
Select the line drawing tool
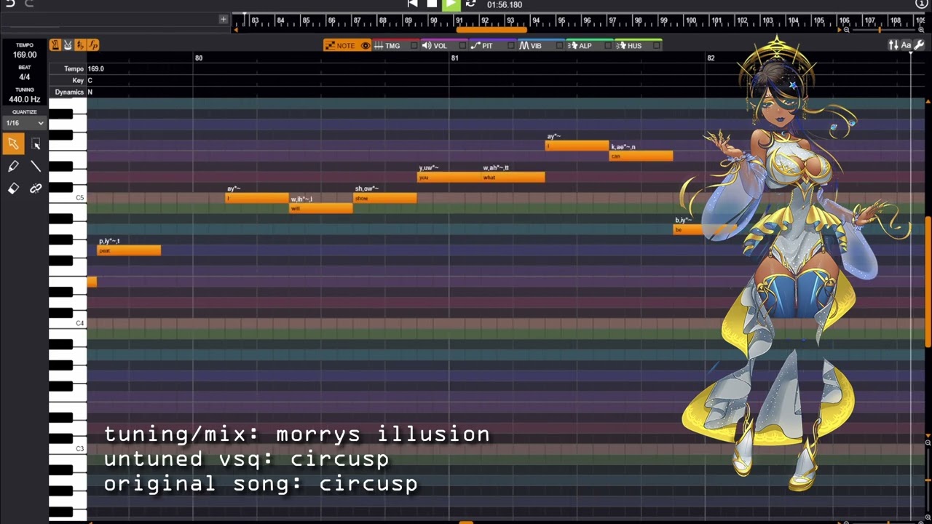tap(36, 167)
